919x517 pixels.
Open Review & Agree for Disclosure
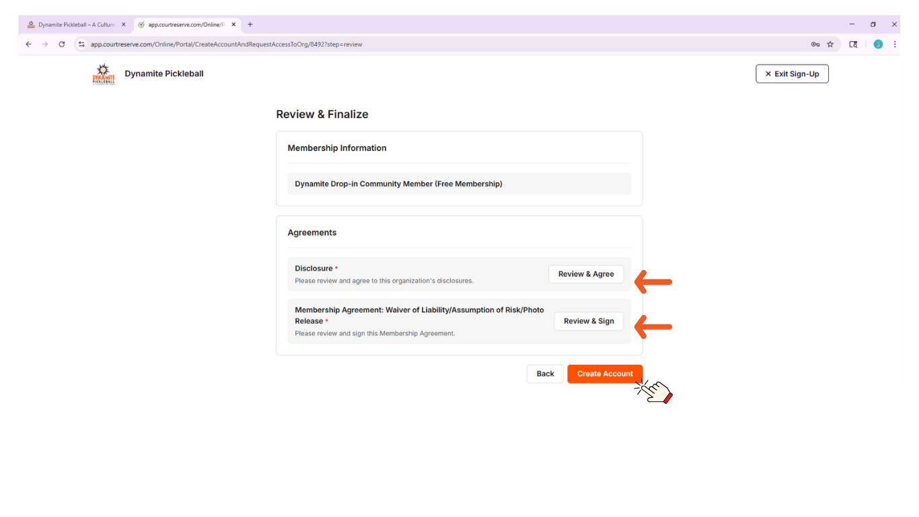coord(585,274)
